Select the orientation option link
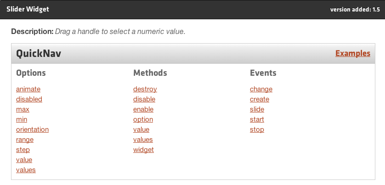 (x=33, y=129)
